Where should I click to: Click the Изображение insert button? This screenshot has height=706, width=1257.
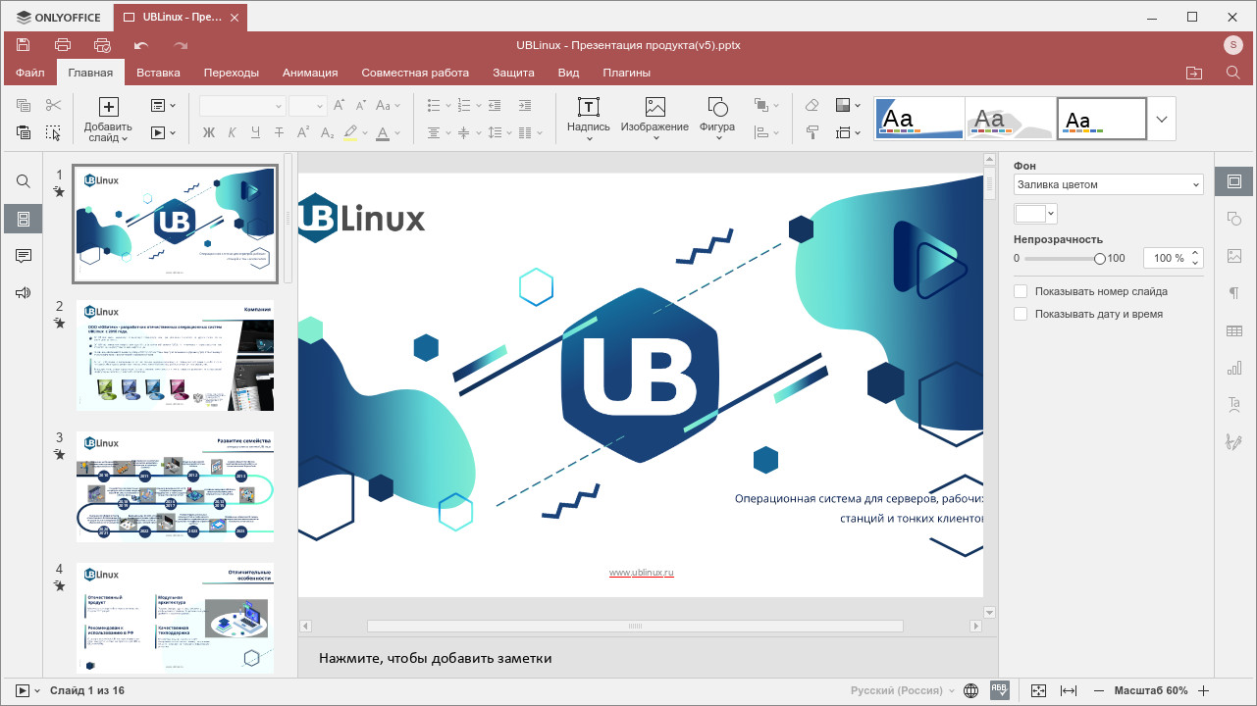click(x=655, y=118)
